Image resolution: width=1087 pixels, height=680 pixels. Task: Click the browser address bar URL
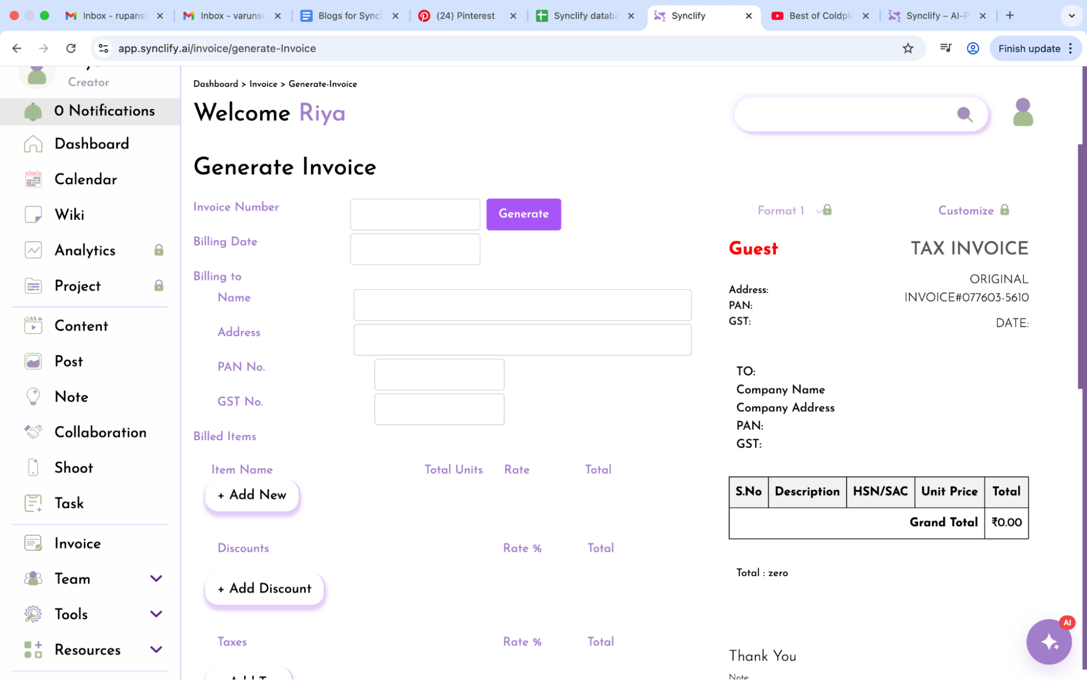(217, 48)
